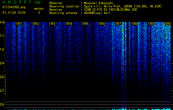Screen dimensions: 173x110
Task: Click the Receiving antenna label
Action: [63, 13]
